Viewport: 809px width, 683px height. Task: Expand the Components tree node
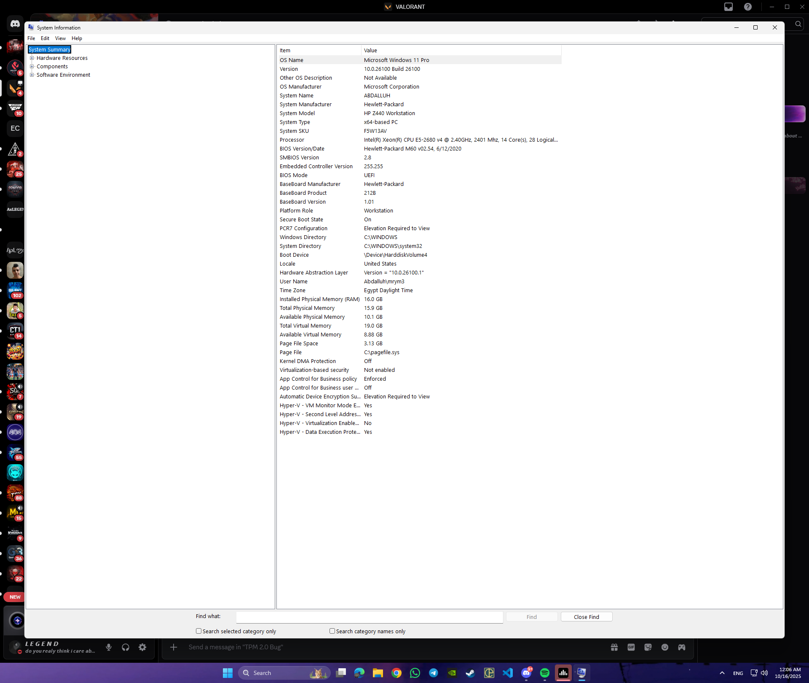click(32, 67)
